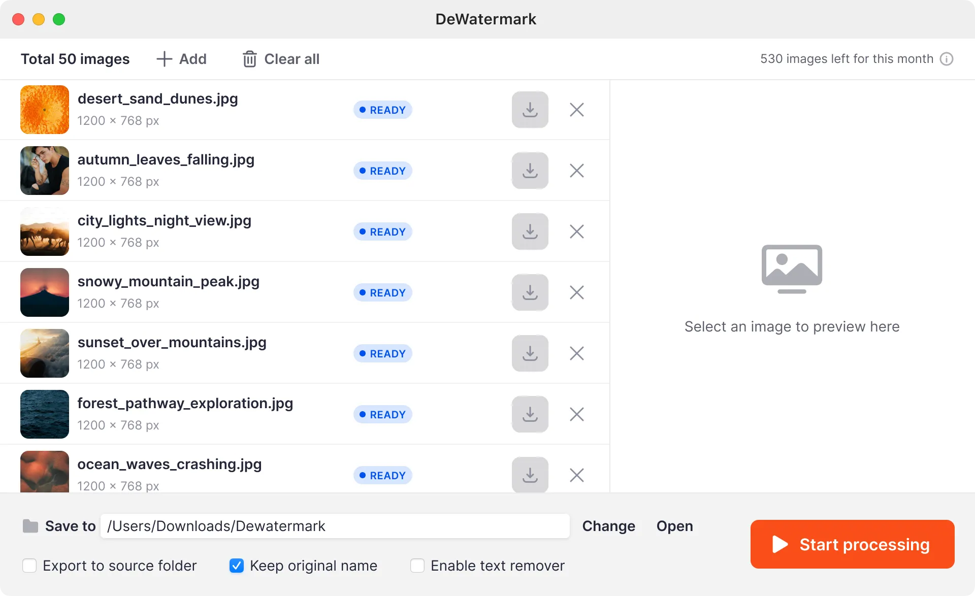Download city_lights_night_view.jpg result
975x596 pixels.
tap(530, 231)
